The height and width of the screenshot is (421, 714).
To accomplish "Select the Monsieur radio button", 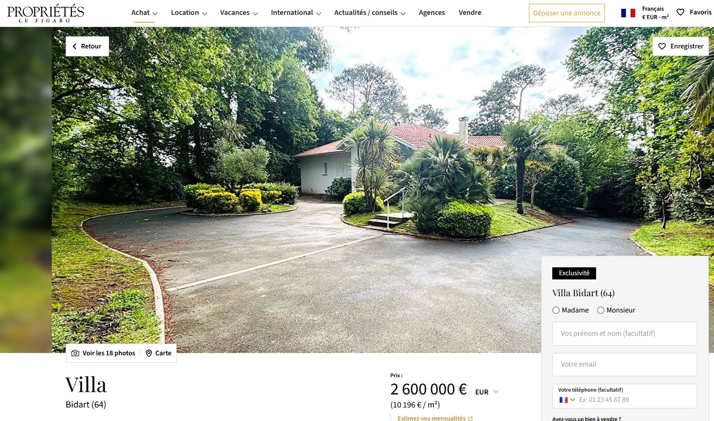I will tap(601, 310).
